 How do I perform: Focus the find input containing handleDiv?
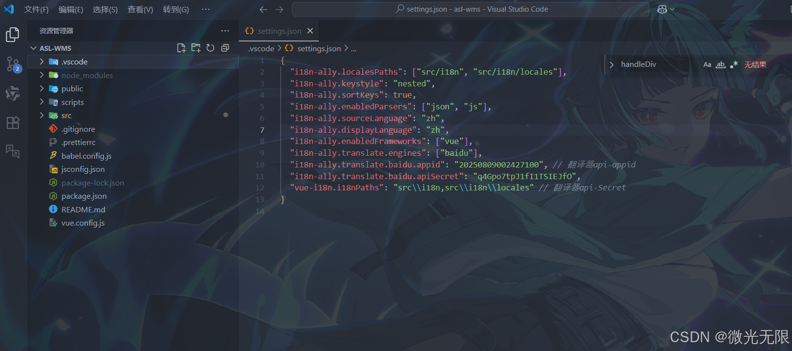pyautogui.click(x=658, y=64)
